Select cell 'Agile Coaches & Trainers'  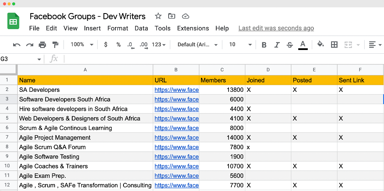(85, 166)
